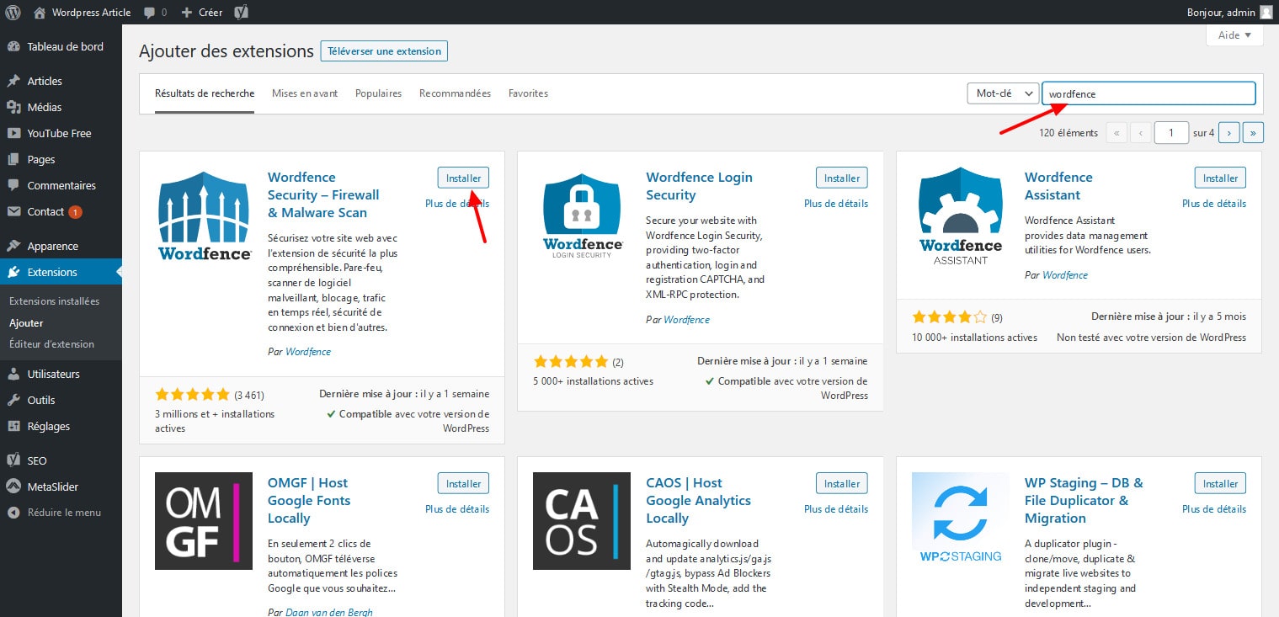This screenshot has height=617, width=1279.
Task: Open Plus de détails for Wordfence Assistant
Action: (1214, 203)
